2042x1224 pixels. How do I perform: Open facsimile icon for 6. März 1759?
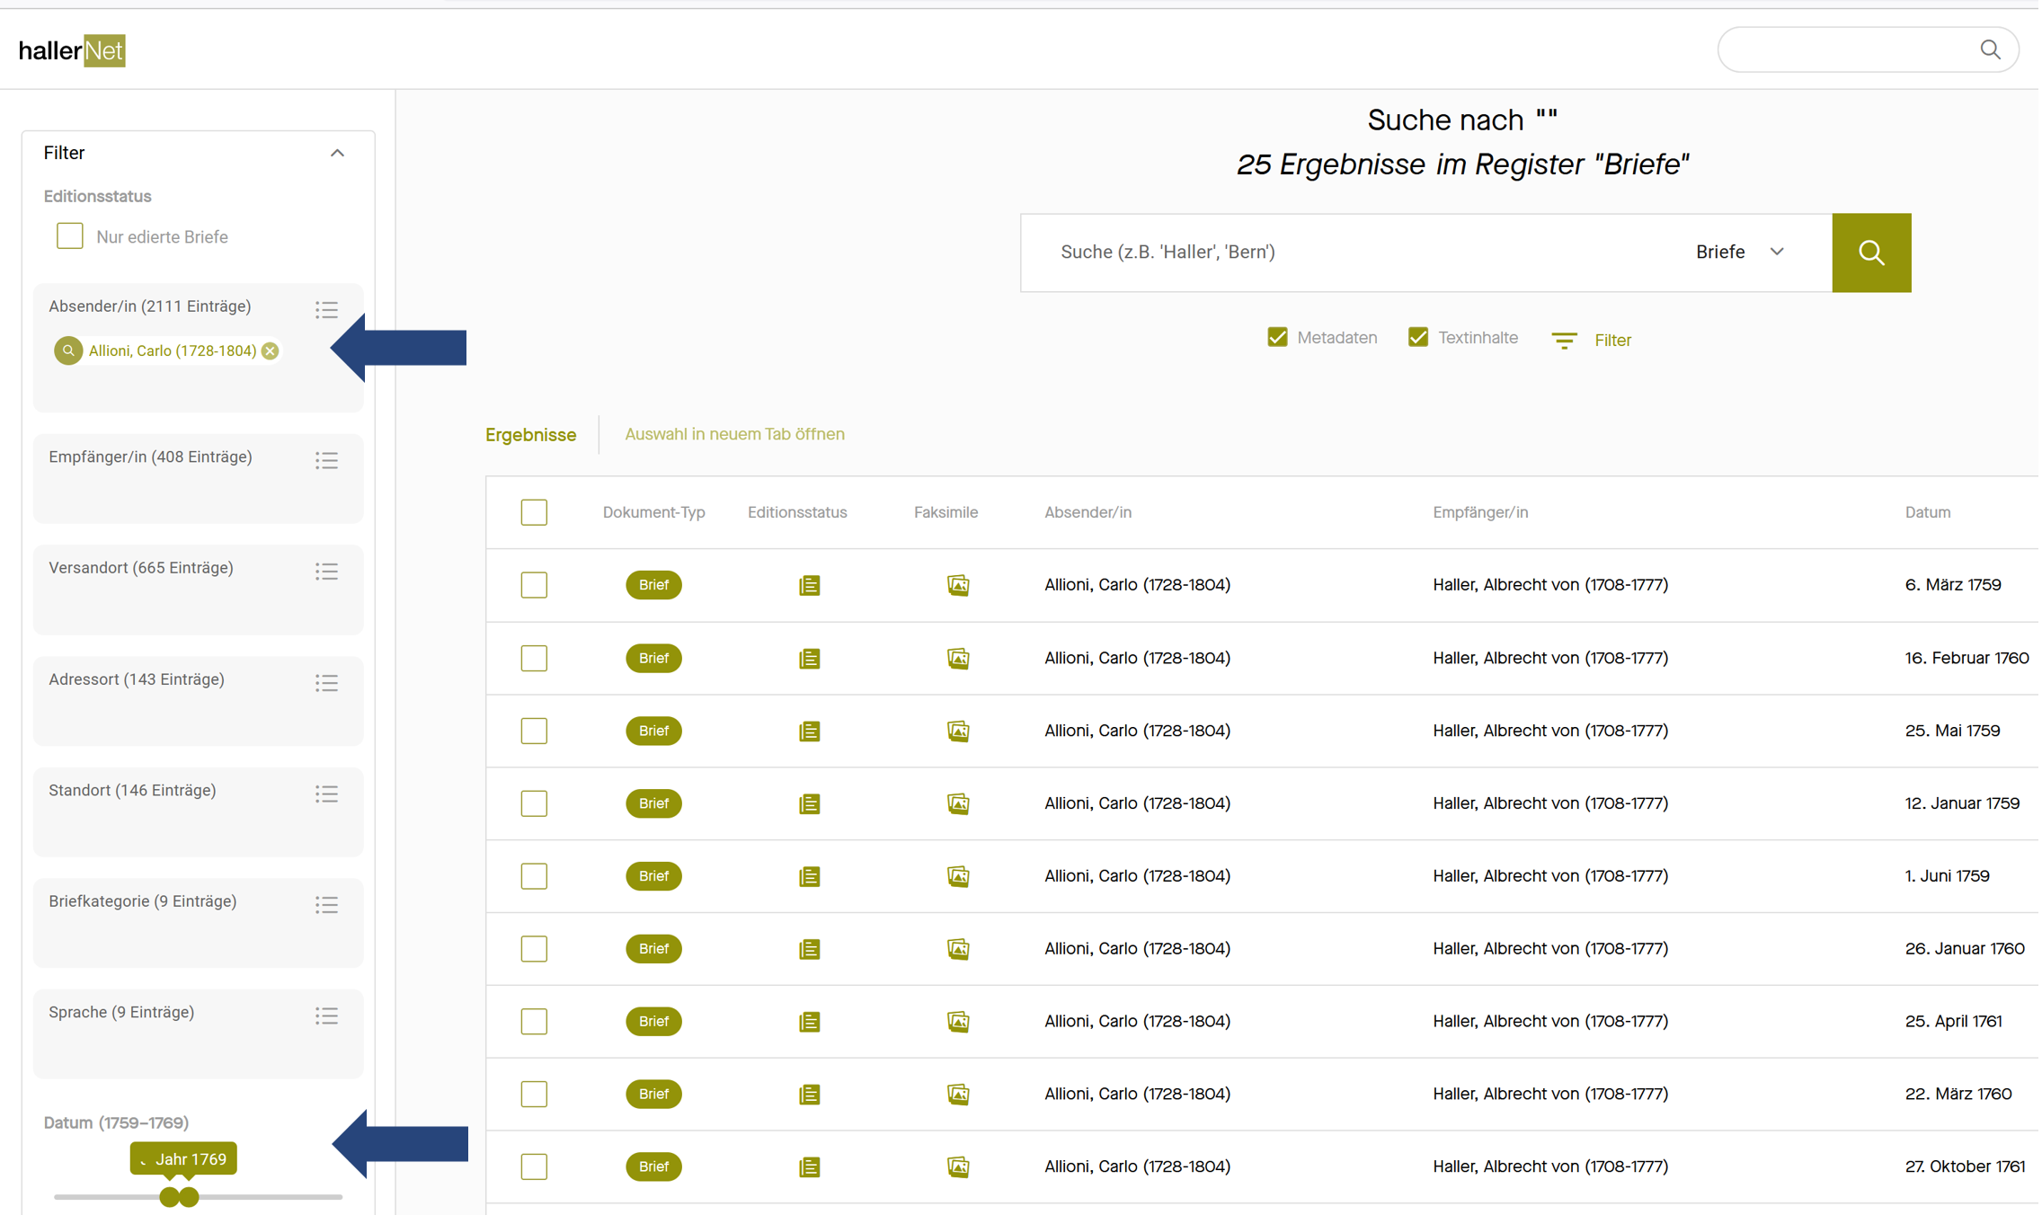(x=958, y=586)
